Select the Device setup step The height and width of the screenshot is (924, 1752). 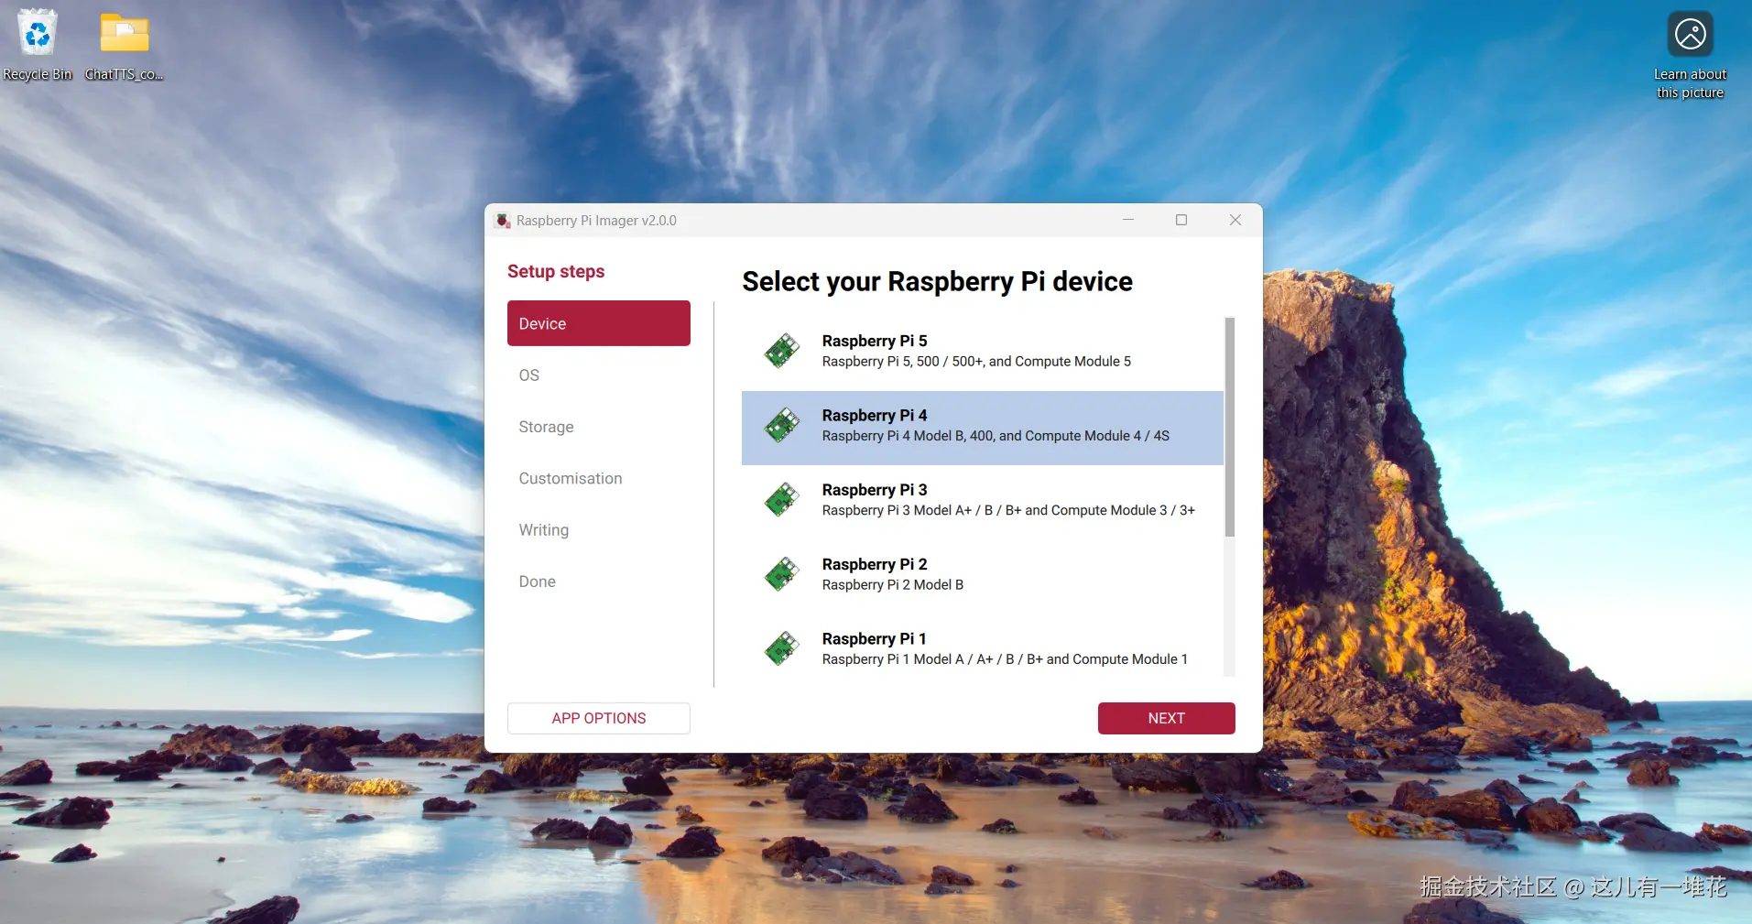(599, 323)
